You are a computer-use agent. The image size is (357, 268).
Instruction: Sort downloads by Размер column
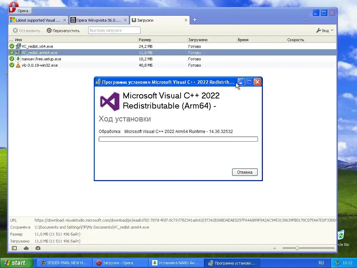click(x=162, y=40)
